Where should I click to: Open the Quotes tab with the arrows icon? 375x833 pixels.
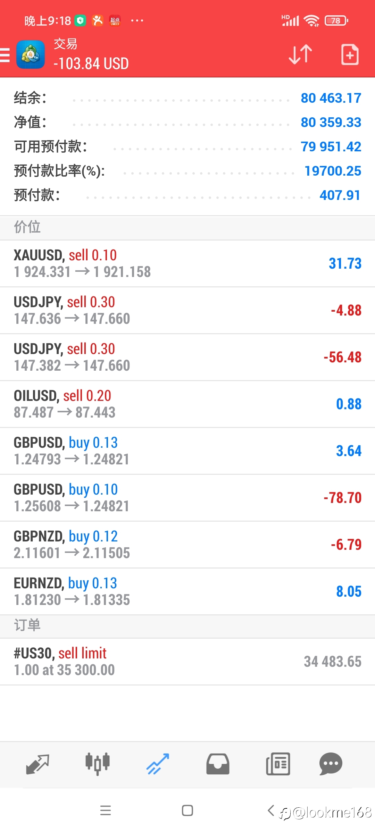[x=37, y=764]
